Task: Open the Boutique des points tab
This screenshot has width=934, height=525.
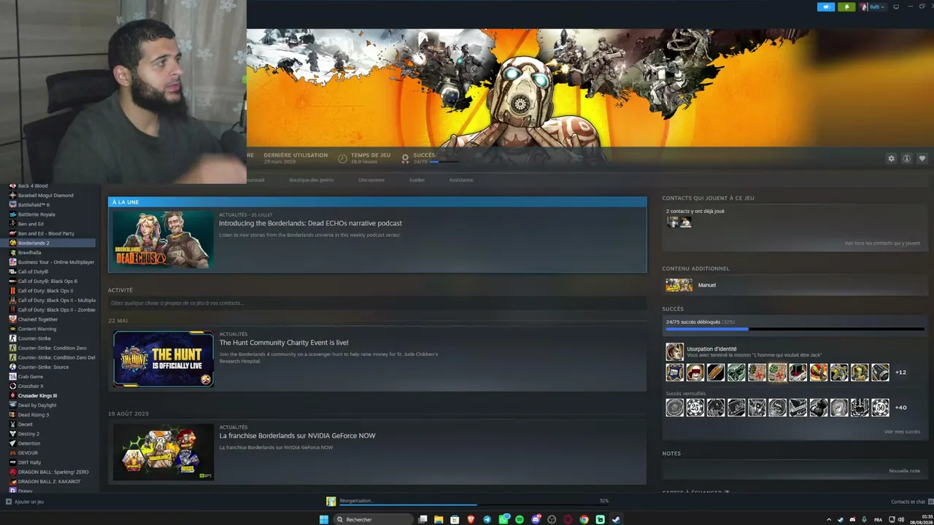Action: [x=311, y=180]
